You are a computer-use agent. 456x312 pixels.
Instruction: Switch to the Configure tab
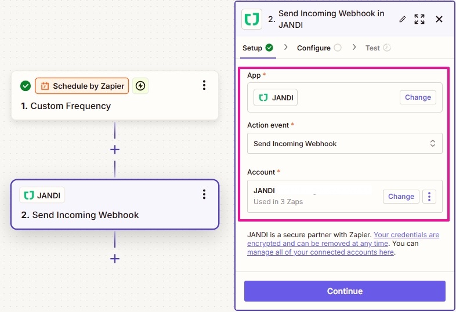[314, 48]
